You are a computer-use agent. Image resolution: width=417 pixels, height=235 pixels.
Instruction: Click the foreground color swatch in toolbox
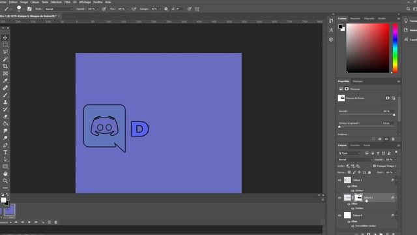coord(3,200)
